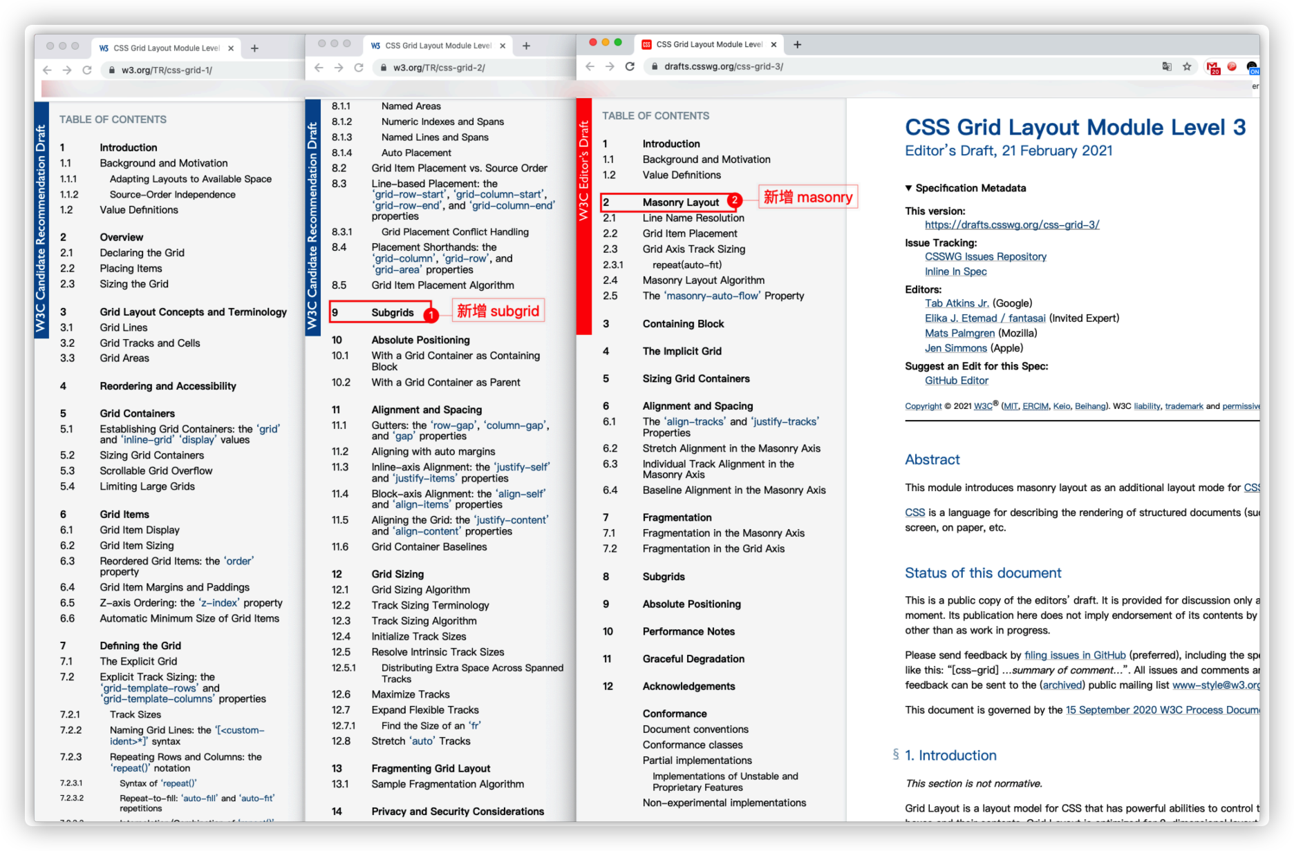This screenshot has width=1294, height=851.
Task: Open the GitHub Editor link
Action: point(957,381)
